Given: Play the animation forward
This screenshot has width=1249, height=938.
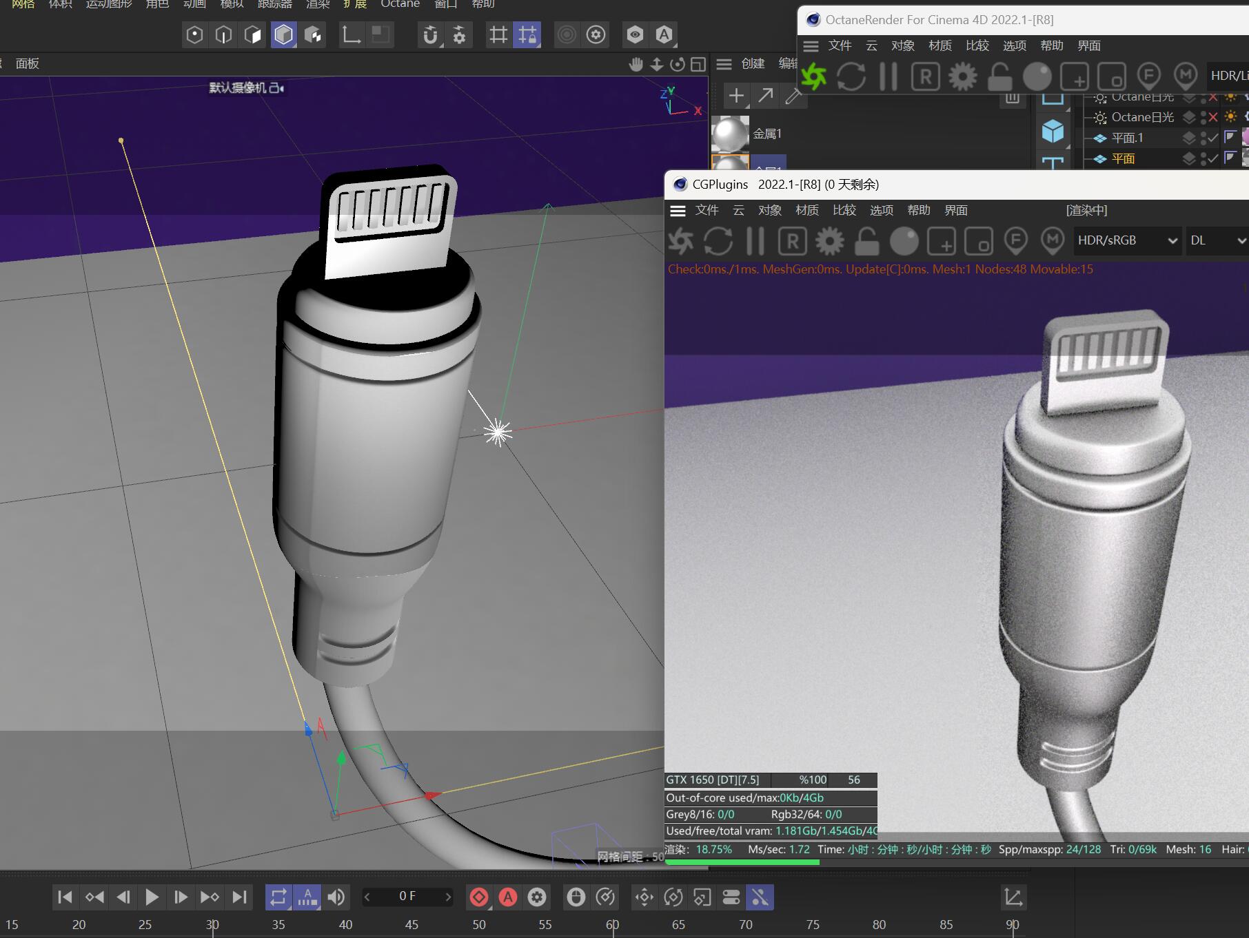Looking at the screenshot, I should [152, 897].
